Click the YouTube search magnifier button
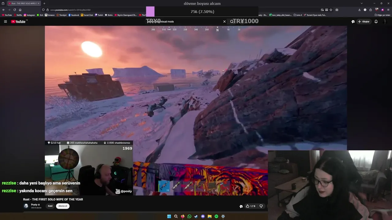392x220 pixels. click(x=232, y=21)
